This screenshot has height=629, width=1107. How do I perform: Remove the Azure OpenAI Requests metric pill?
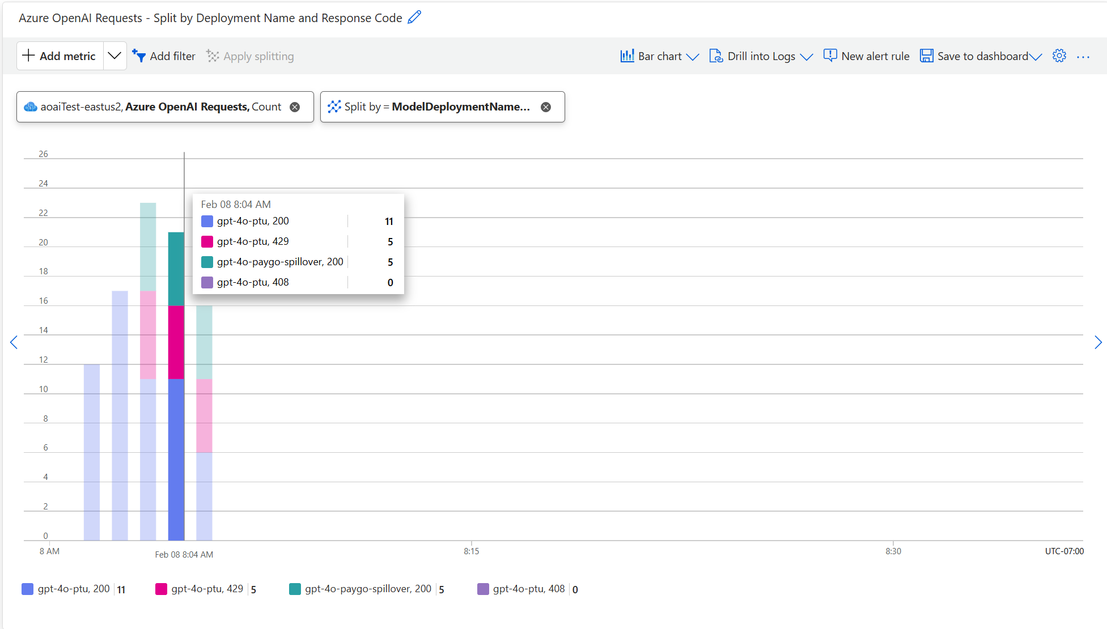pyautogui.click(x=295, y=107)
